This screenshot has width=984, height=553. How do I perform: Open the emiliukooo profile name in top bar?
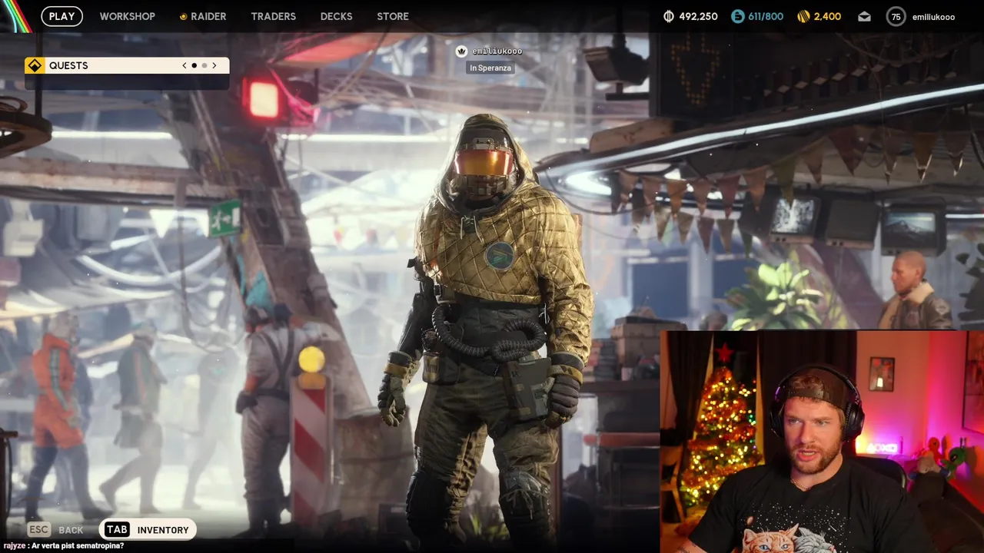(x=933, y=16)
